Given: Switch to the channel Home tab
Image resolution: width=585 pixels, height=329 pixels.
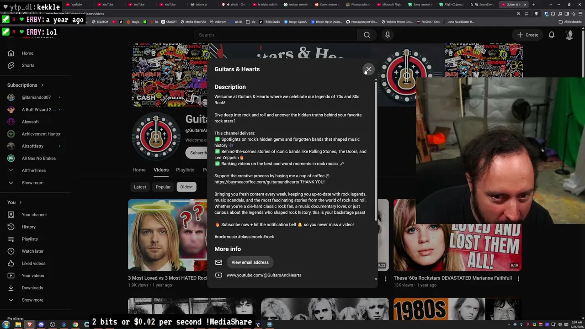Looking at the screenshot, I should pos(139,170).
